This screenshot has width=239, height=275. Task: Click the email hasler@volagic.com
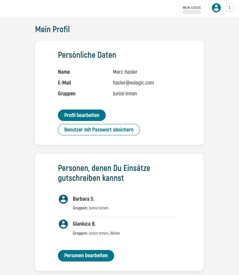click(x=133, y=83)
